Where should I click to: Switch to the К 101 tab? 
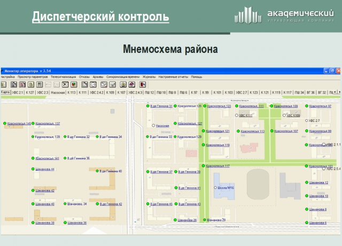tap(217, 93)
